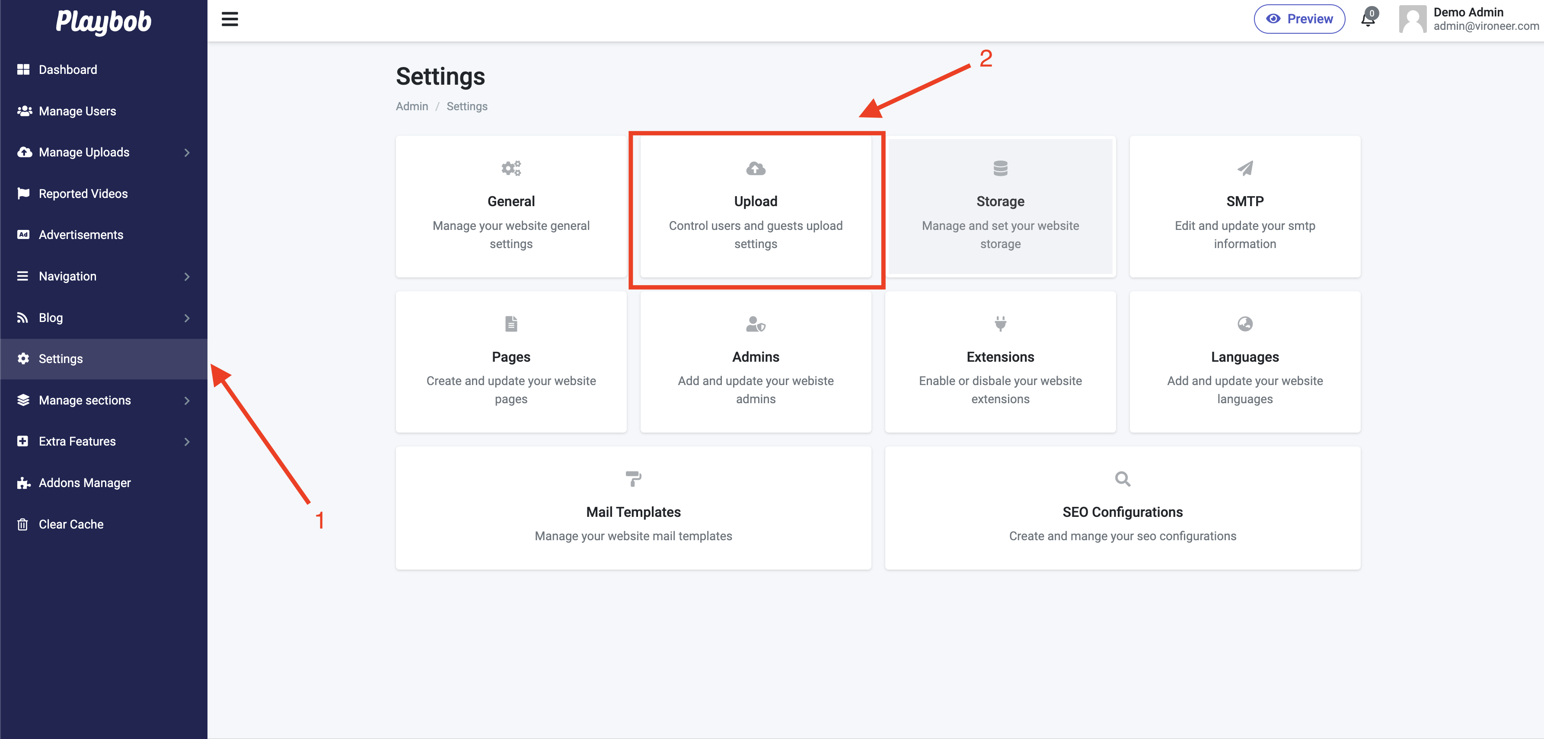Select Clear Cache in sidebar
Viewport: 1544px width, 739px height.
tap(104, 525)
